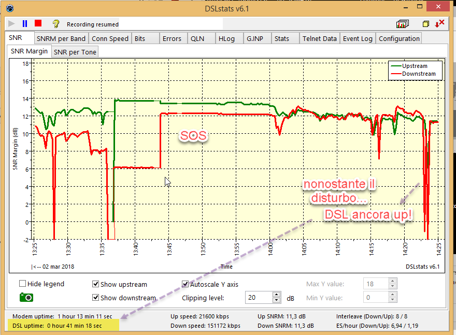
Task: Click the ES/hour (Down/Up) status text
Action: (377, 326)
